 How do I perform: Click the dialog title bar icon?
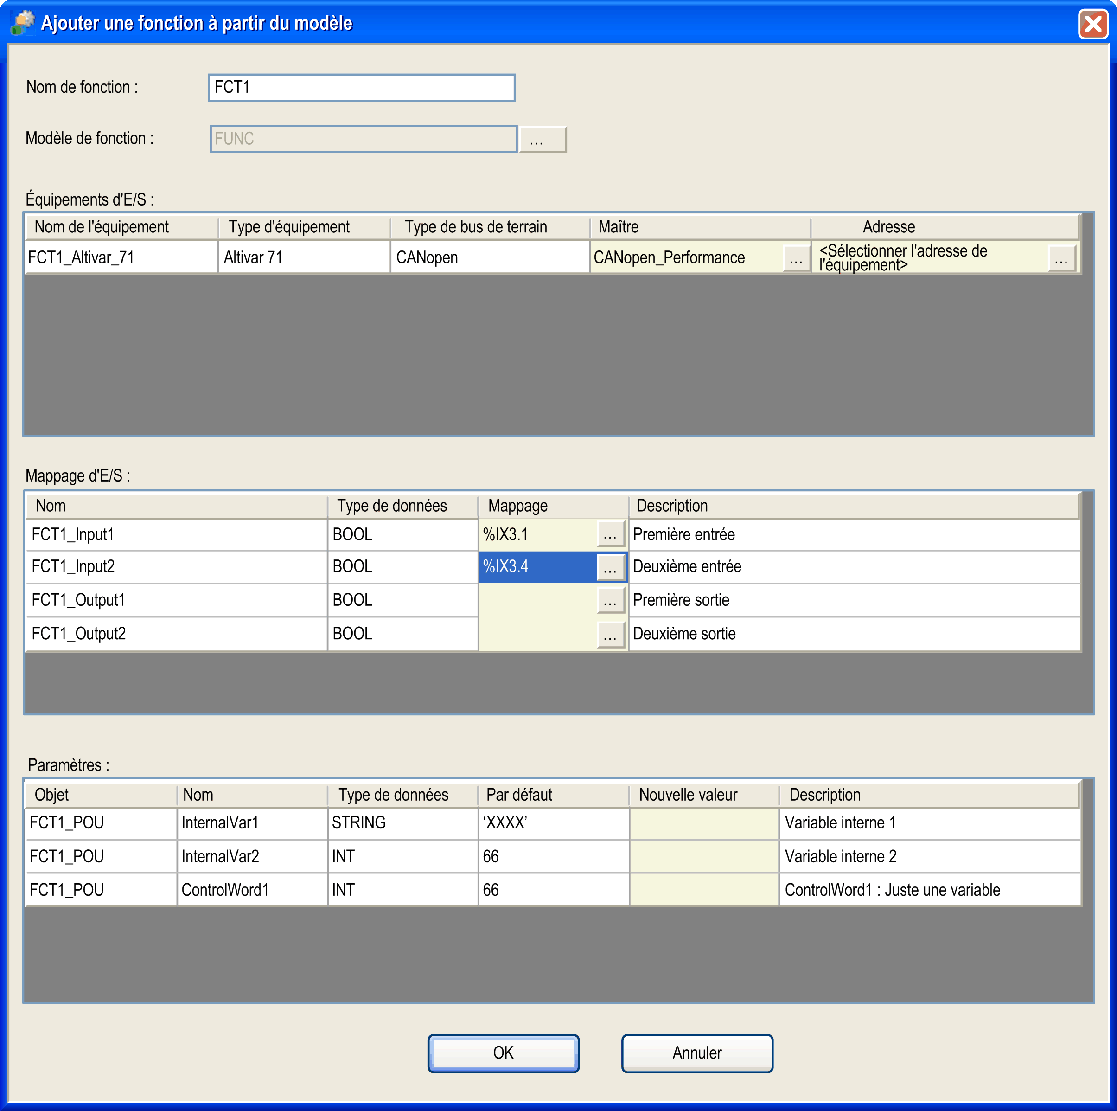click(x=23, y=23)
